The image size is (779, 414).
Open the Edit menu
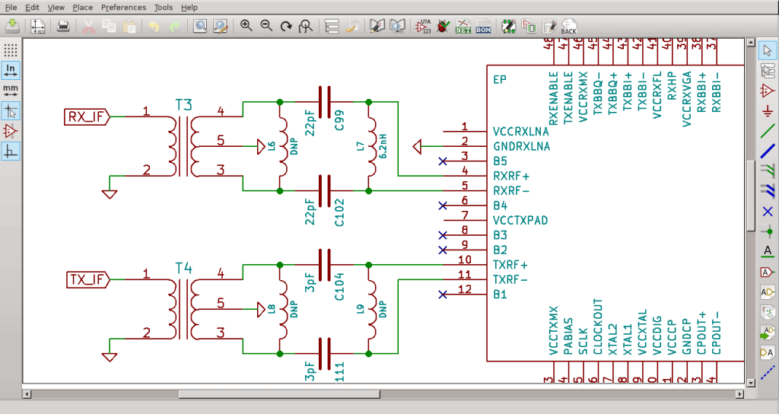click(x=32, y=7)
